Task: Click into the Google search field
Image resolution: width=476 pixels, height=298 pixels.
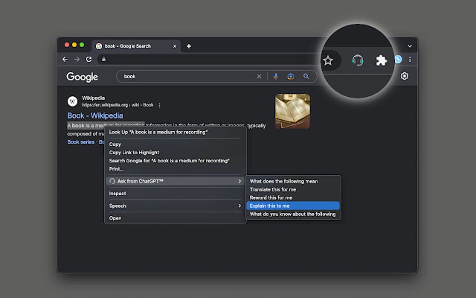Action: pyautogui.click(x=187, y=77)
